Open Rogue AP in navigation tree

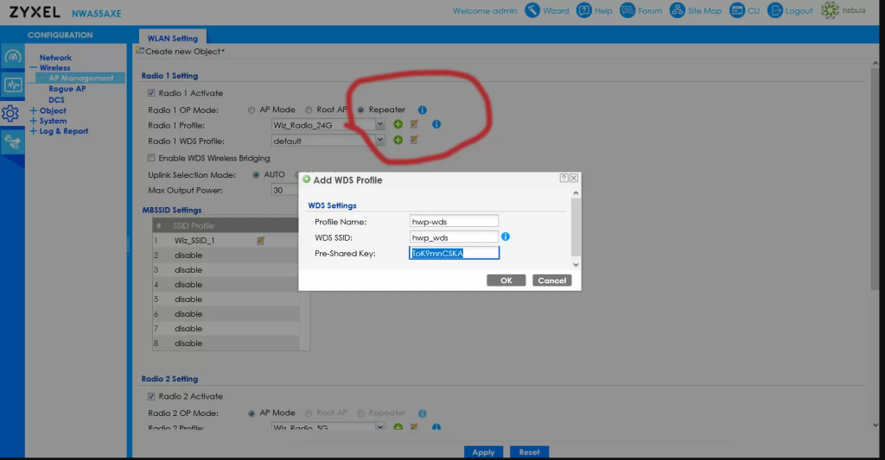point(67,89)
